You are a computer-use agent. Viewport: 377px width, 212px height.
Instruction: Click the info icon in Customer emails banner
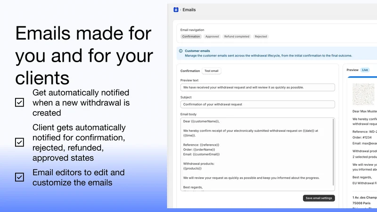pos(180,51)
